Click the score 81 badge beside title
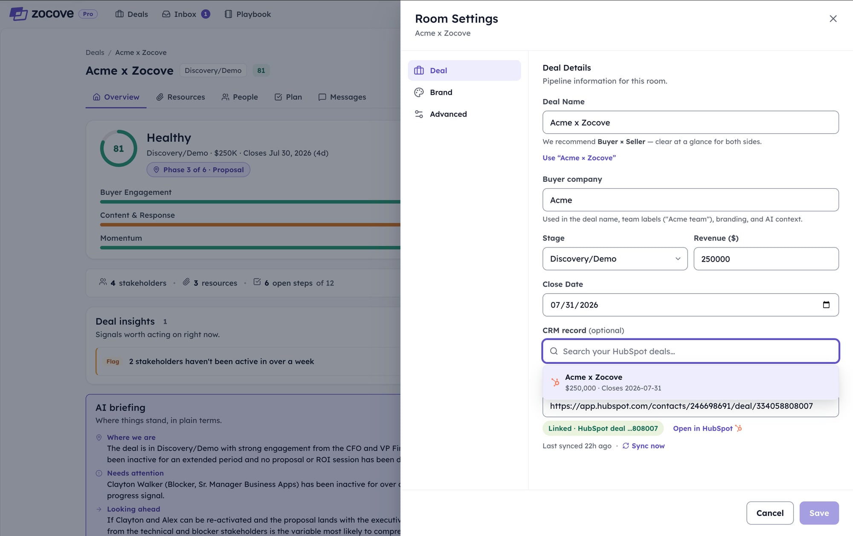 tap(261, 70)
